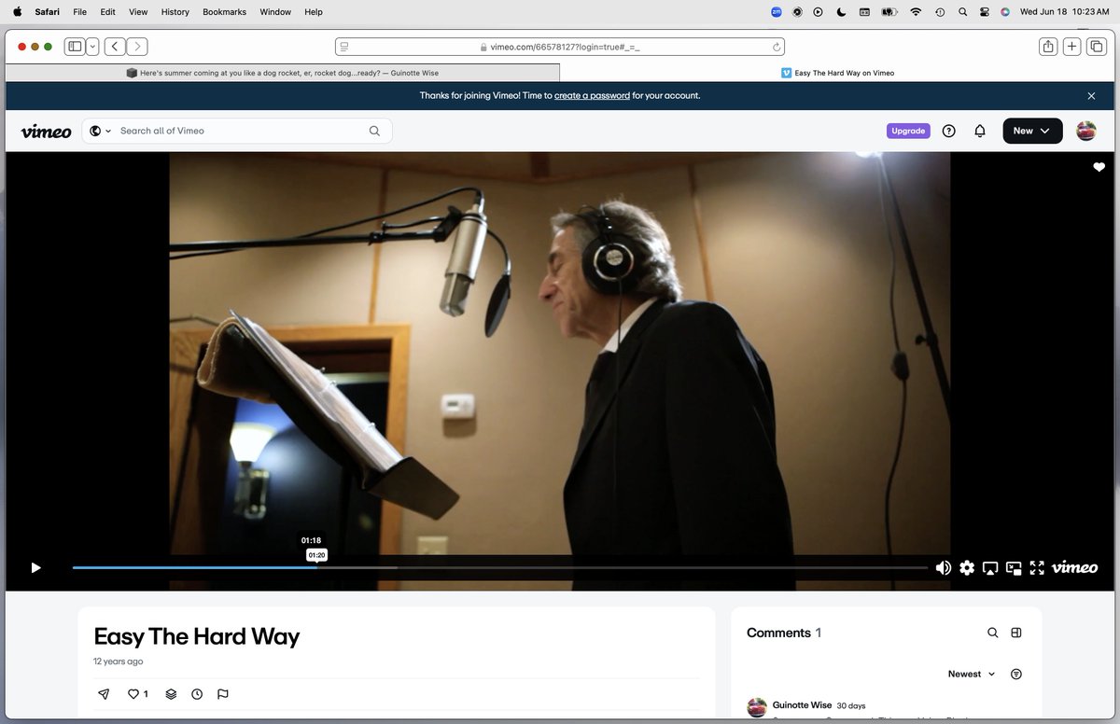This screenshot has width=1120, height=724.
Task: Open the Help menu
Action: [314, 12]
